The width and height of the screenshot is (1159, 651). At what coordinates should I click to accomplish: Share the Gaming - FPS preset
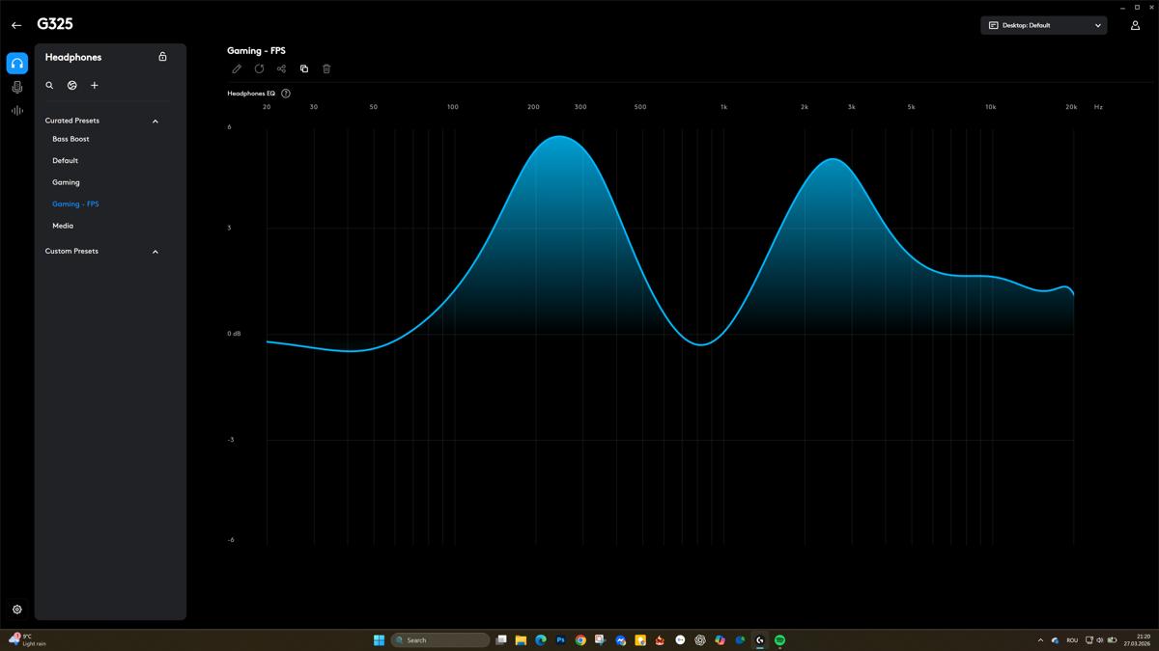point(281,69)
